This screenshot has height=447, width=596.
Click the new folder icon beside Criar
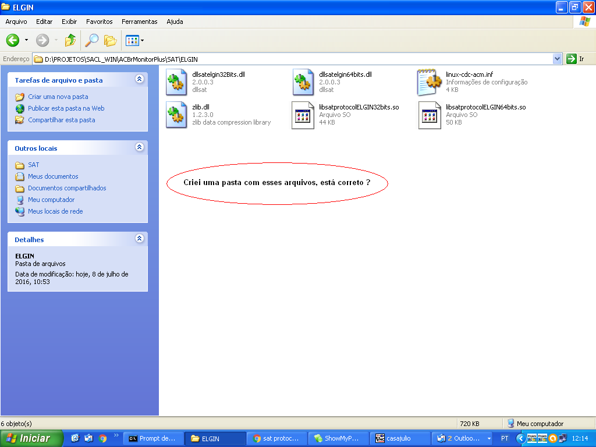pyautogui.click(x=20, y=97)
